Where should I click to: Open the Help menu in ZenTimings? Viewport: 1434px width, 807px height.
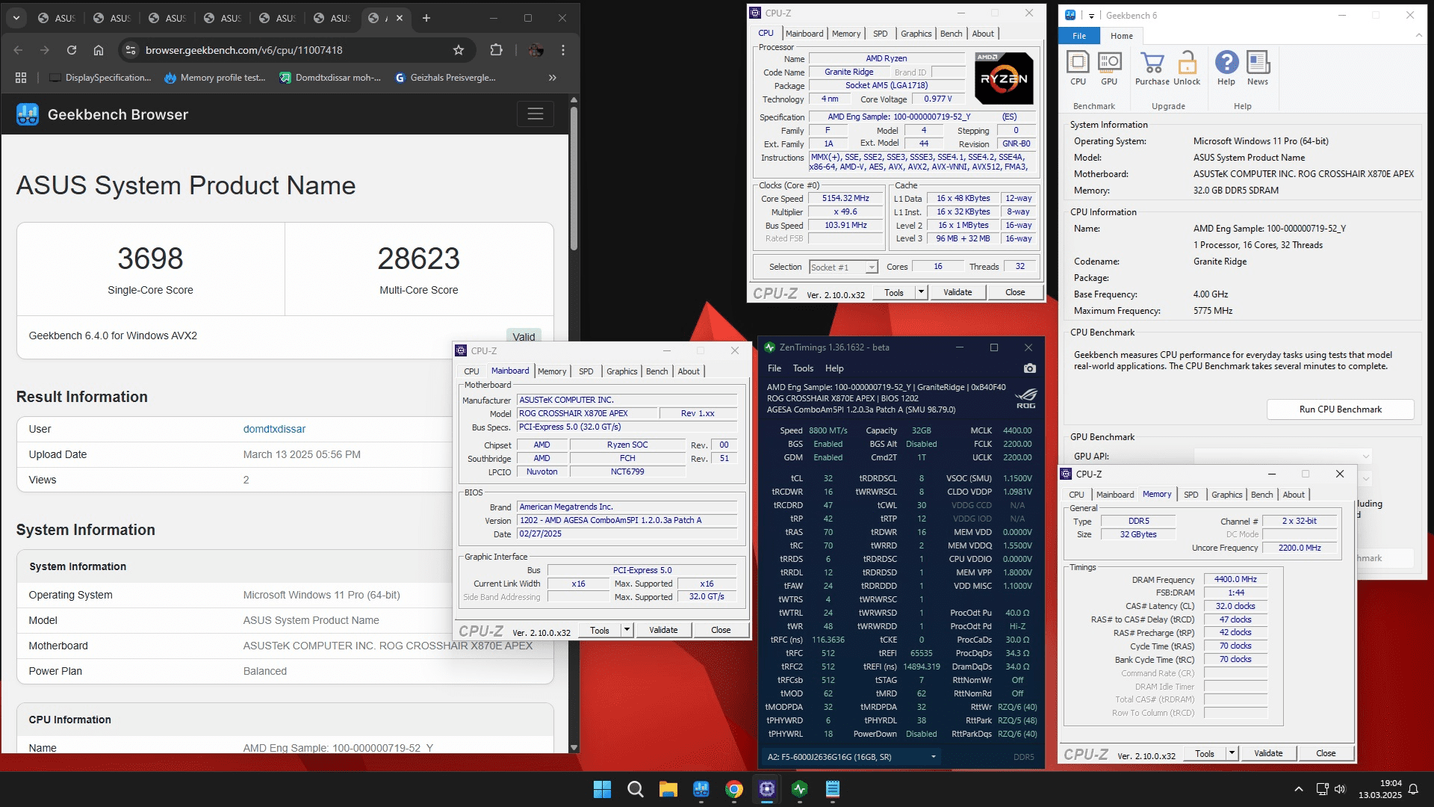(x=834, y=368)
